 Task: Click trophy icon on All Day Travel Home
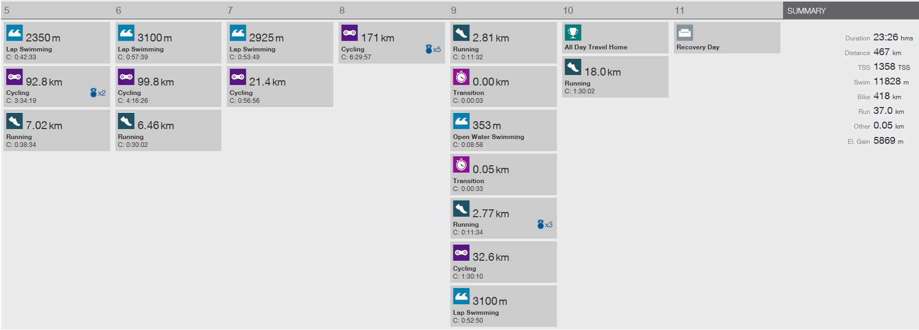click(x=573, y=33)
